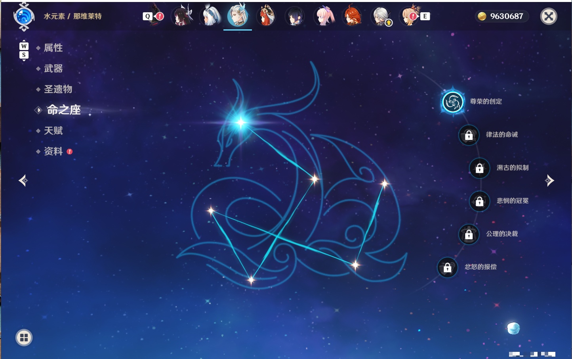This screenshot has width=572, height=359.
Task: Switch to the white-haired character with upgrade arrow
Action: coord(381,16)
